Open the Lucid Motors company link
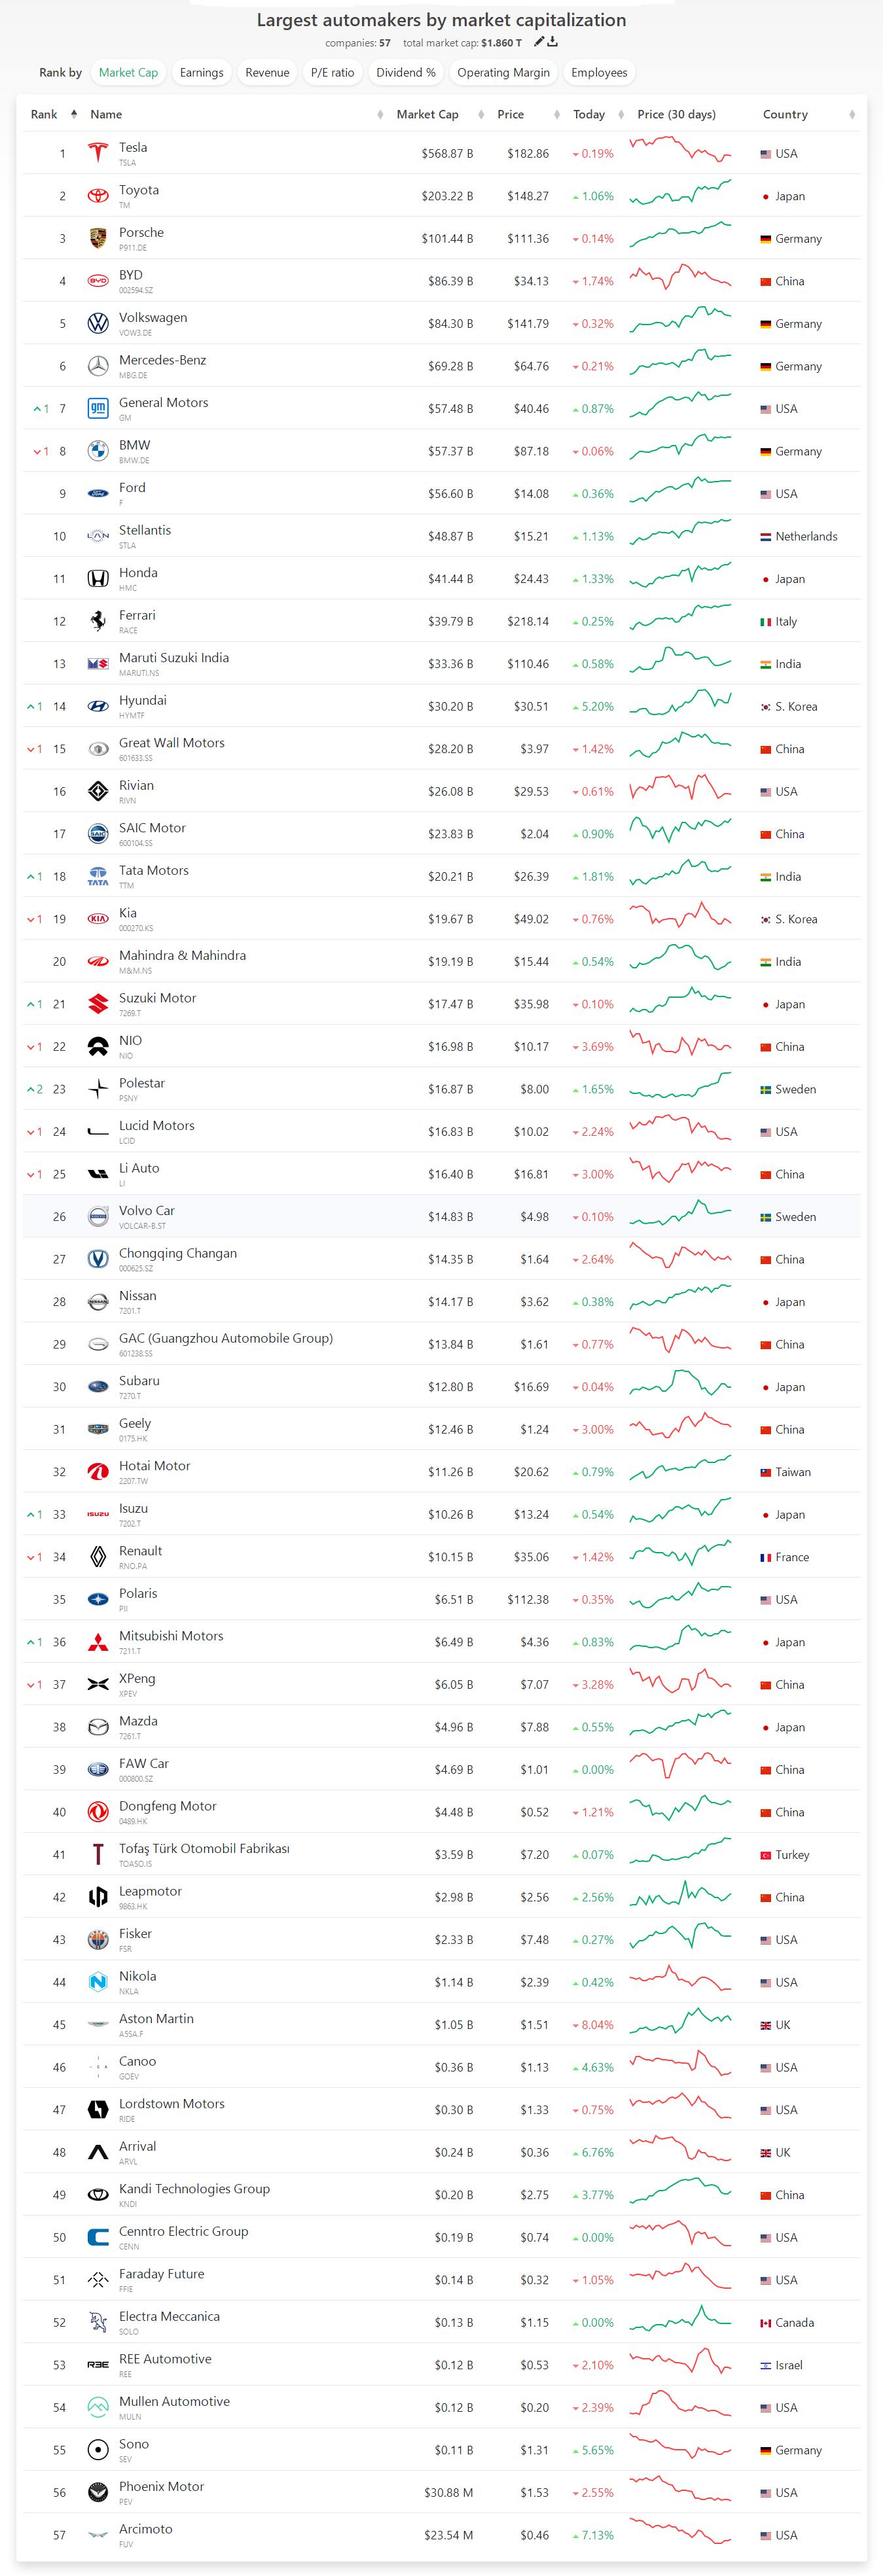883x2576 pixels. point(156,1126)
